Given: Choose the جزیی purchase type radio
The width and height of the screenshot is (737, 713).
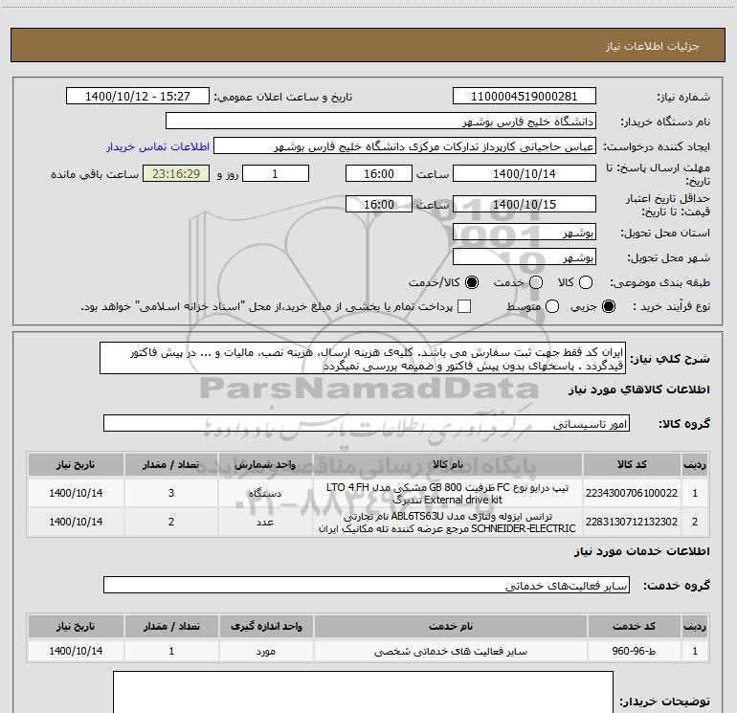Looking at the screenshot, I should point(609,307).
